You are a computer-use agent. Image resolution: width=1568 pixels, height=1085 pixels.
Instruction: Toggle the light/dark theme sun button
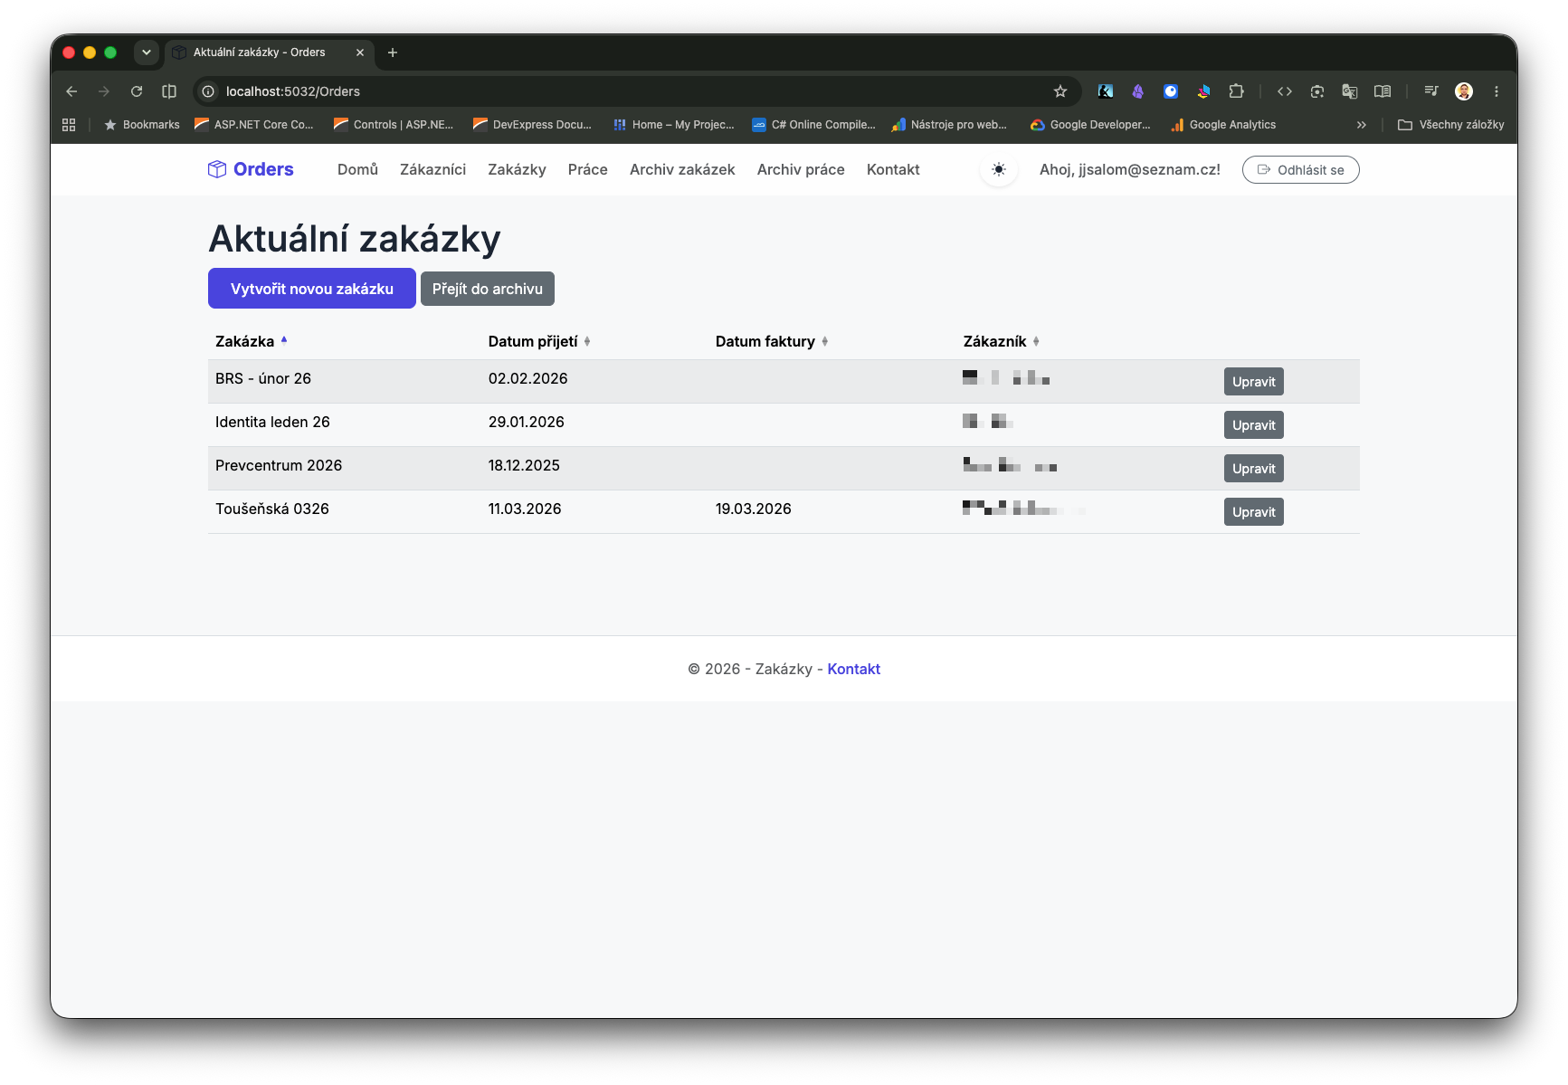[x=999, y=169]
